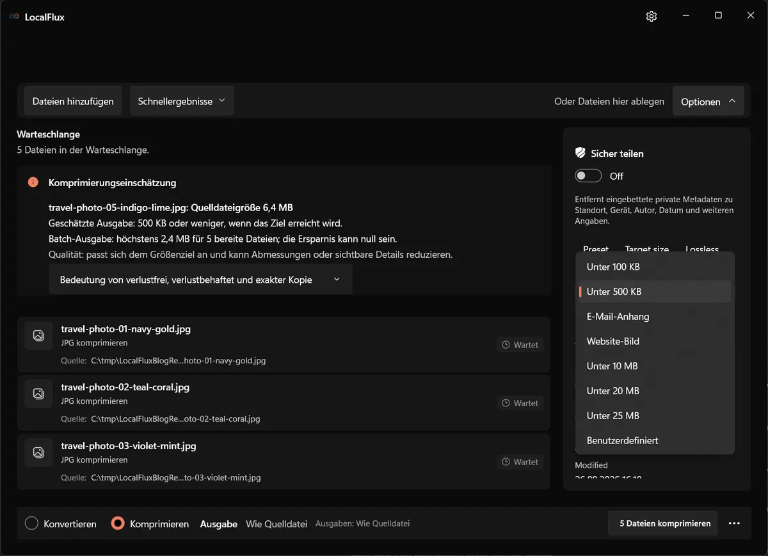Click source path ending oto-02-teal-coral.jpg
Image resolution: width=768 pixels, height=556 pixels.
coord(175,419)
